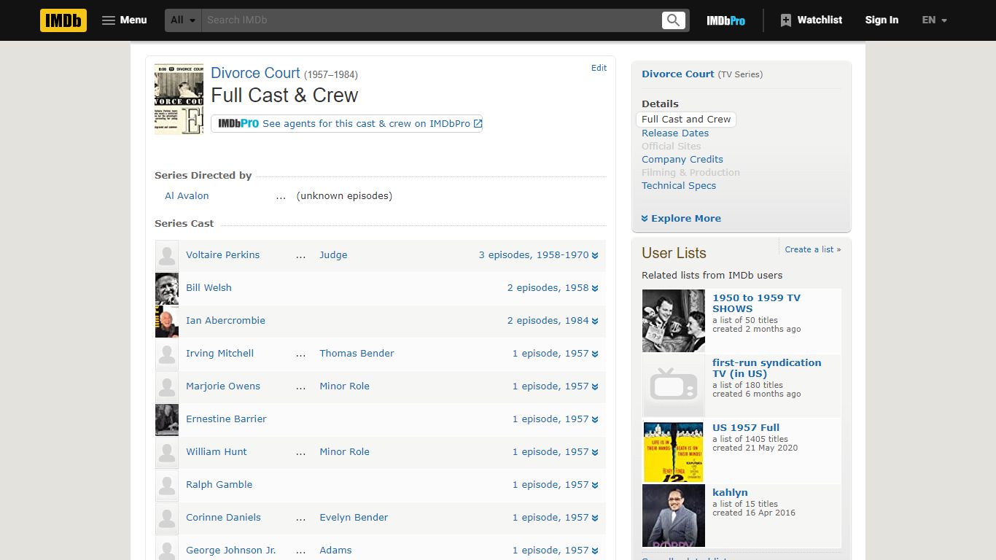996x560 pixels.
Task: Open director Al Avalon's page
Action: point(187,196)
